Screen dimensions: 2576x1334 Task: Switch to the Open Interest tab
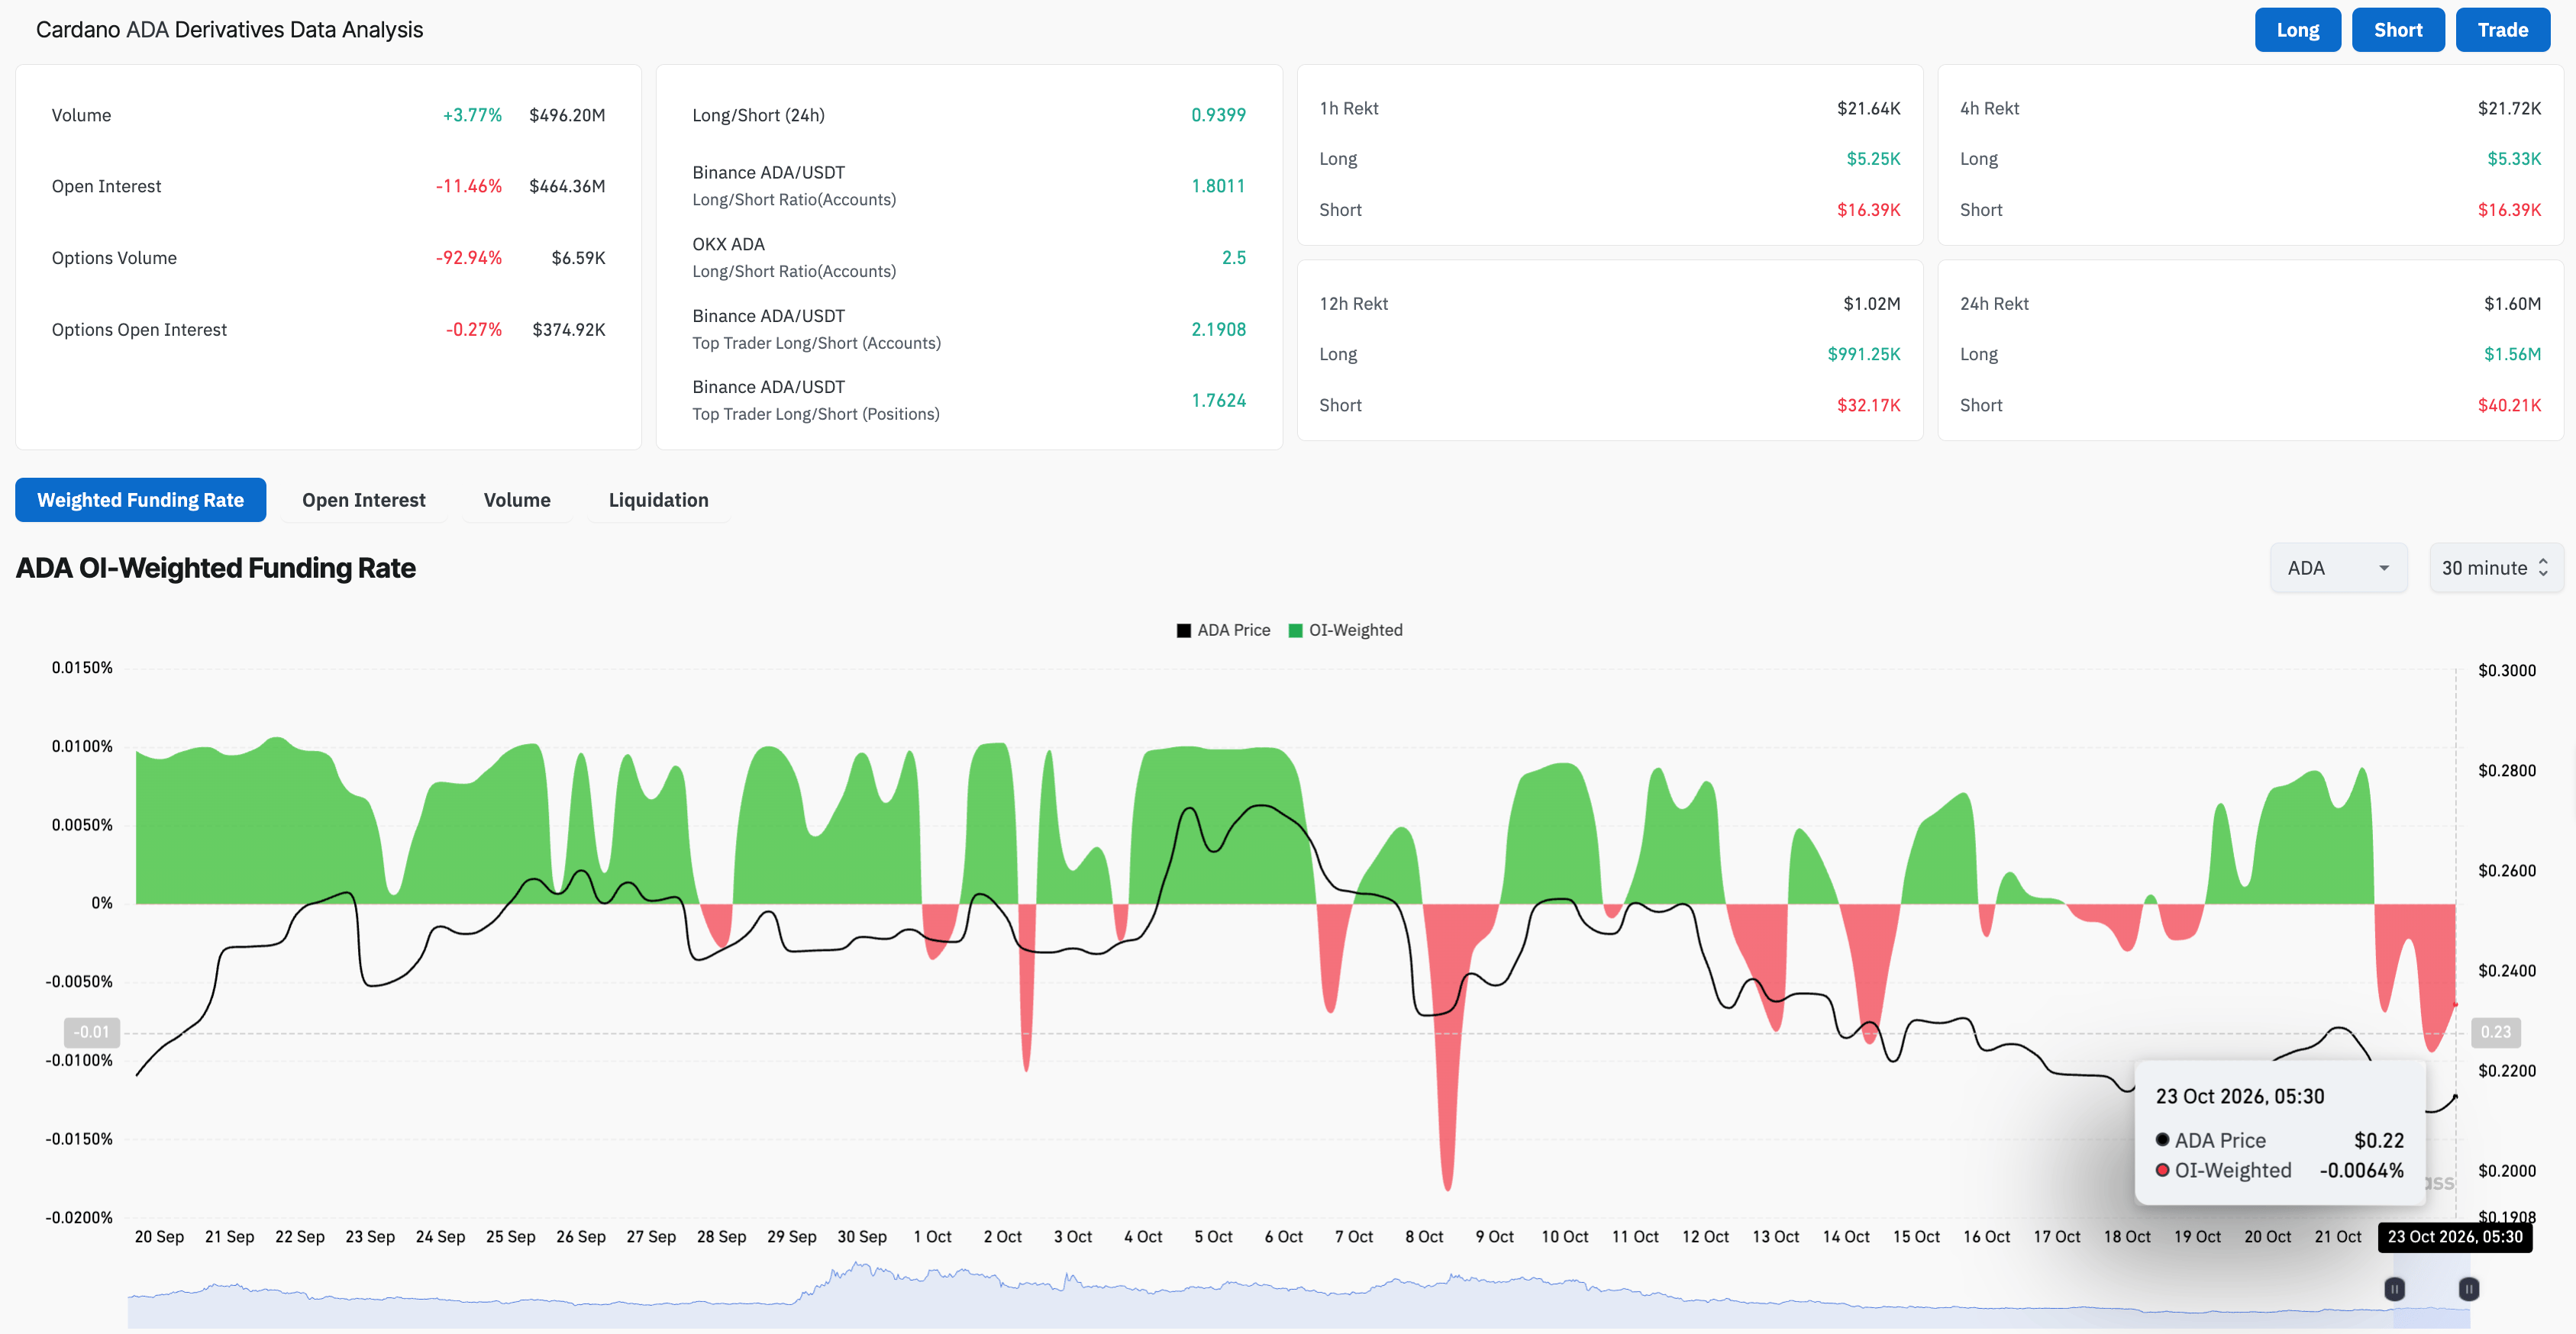pos(364,500)
